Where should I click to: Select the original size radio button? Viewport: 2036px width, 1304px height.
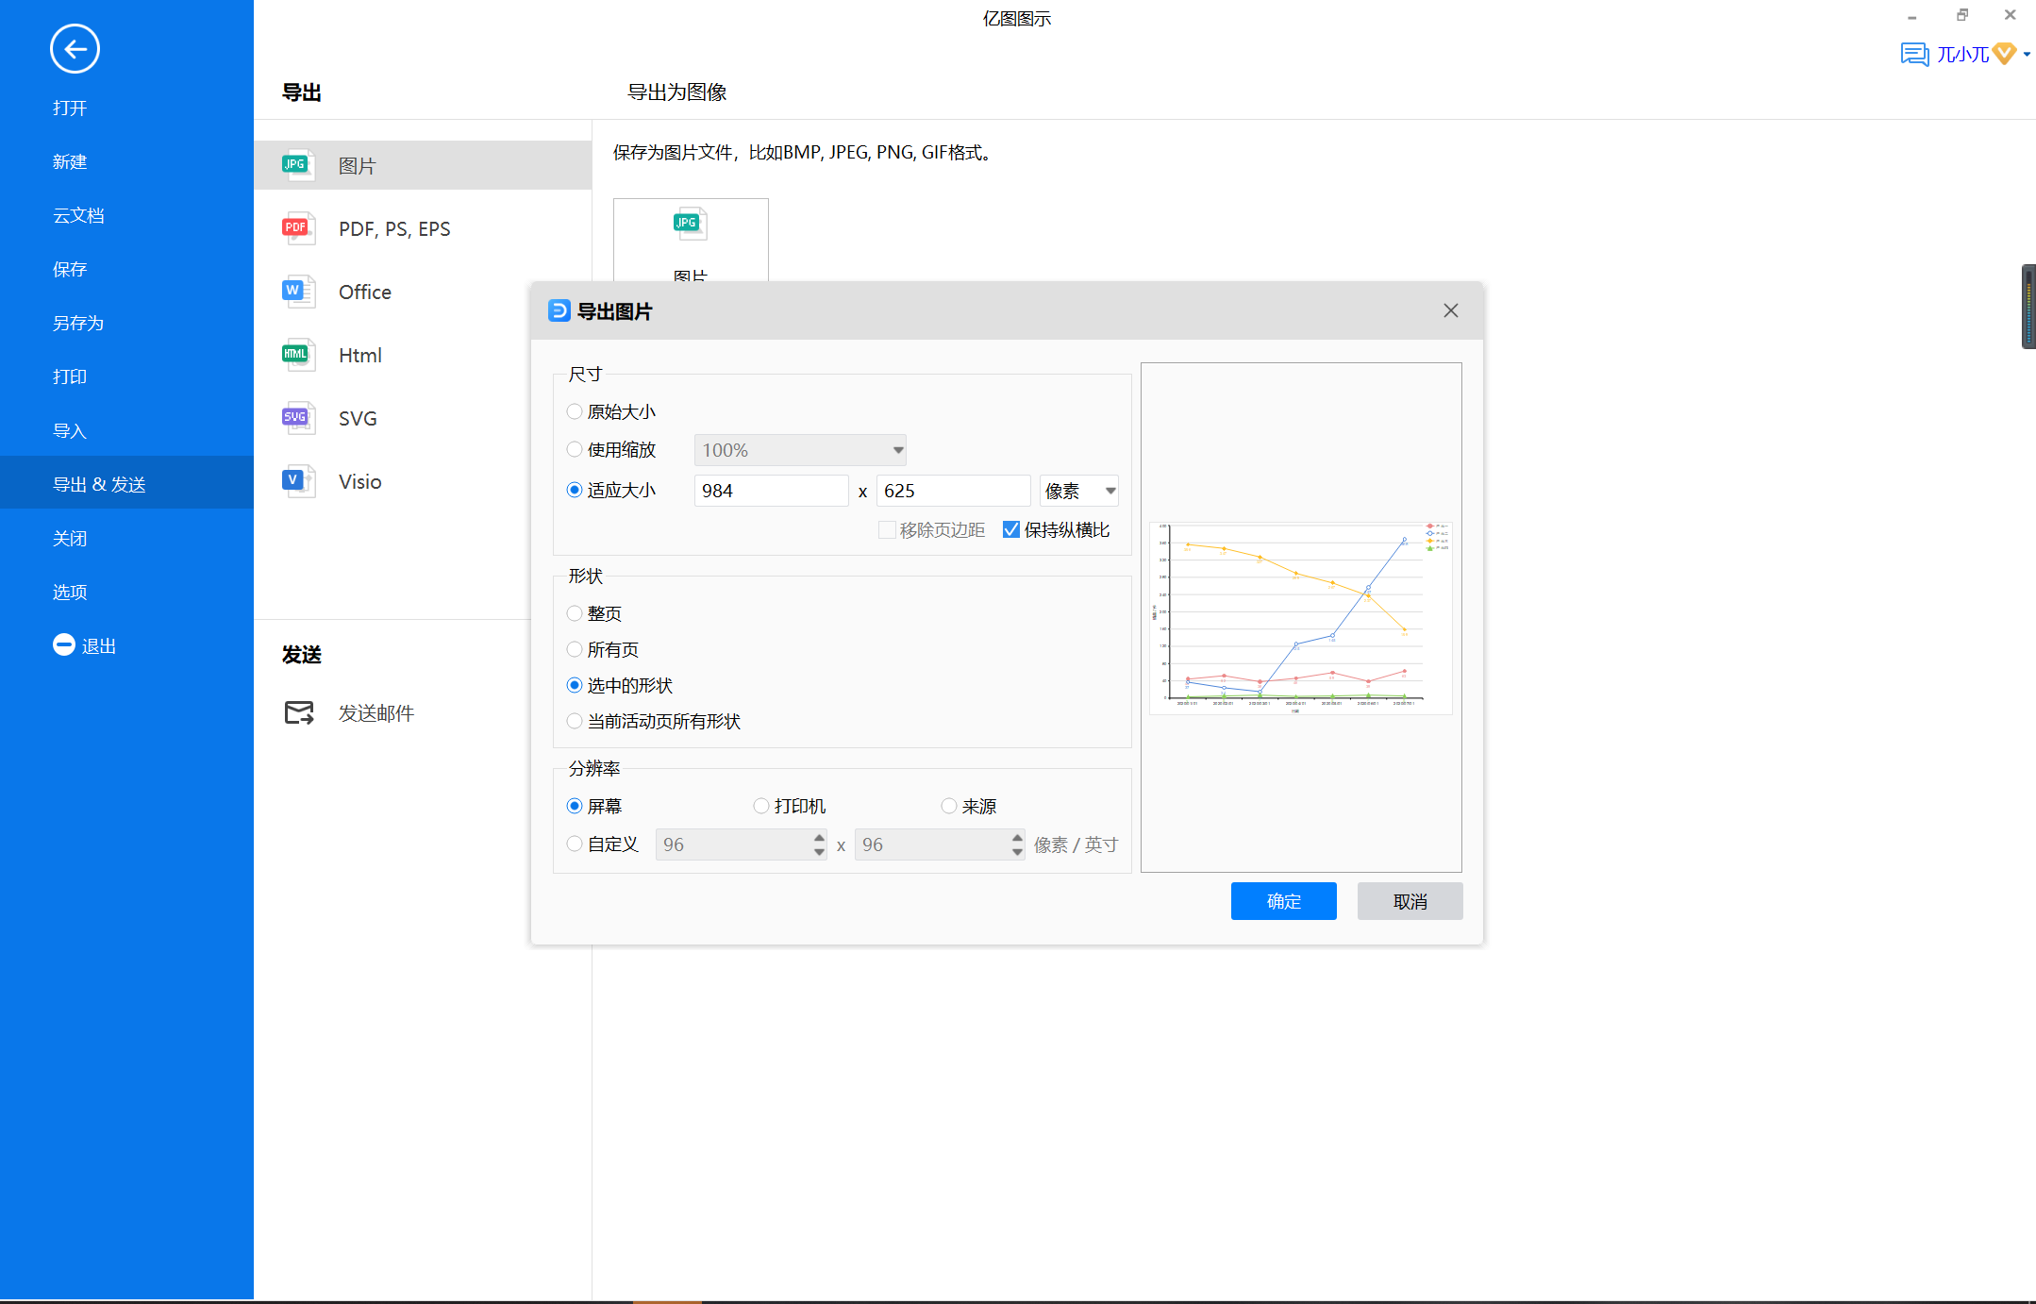(x=575, y=411)
